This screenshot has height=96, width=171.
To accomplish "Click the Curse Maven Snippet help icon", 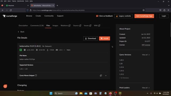I will [x=36, y=75].
